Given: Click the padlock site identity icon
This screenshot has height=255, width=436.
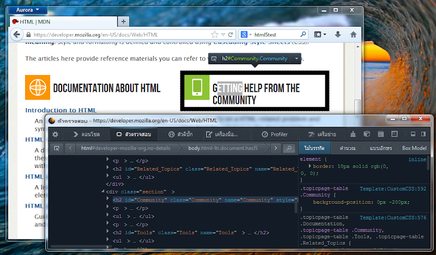Looking at the screenshot, I should pos(28,35).
